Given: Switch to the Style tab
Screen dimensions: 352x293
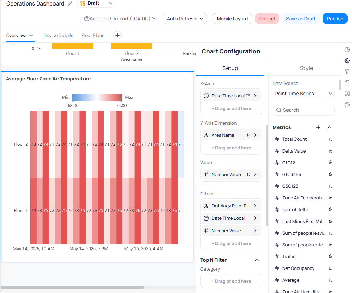Looking at the screenshot, I should [x=306, y=68].
